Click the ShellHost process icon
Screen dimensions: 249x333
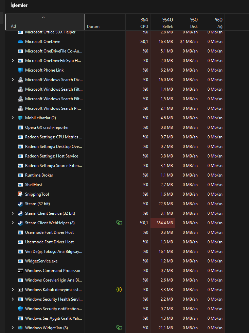pos(20,185)
